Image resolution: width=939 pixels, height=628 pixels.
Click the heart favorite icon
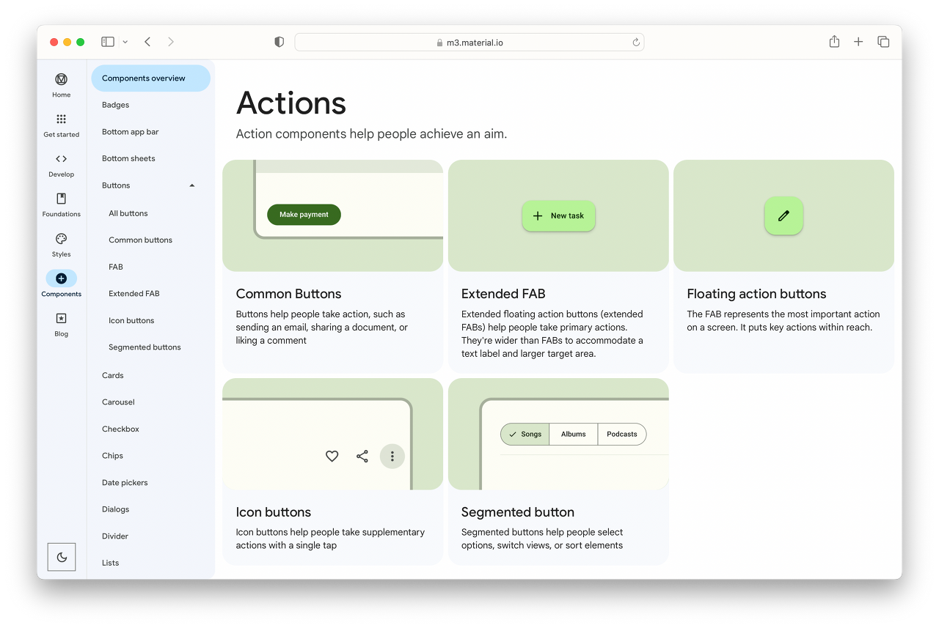[x=332, y=457]
